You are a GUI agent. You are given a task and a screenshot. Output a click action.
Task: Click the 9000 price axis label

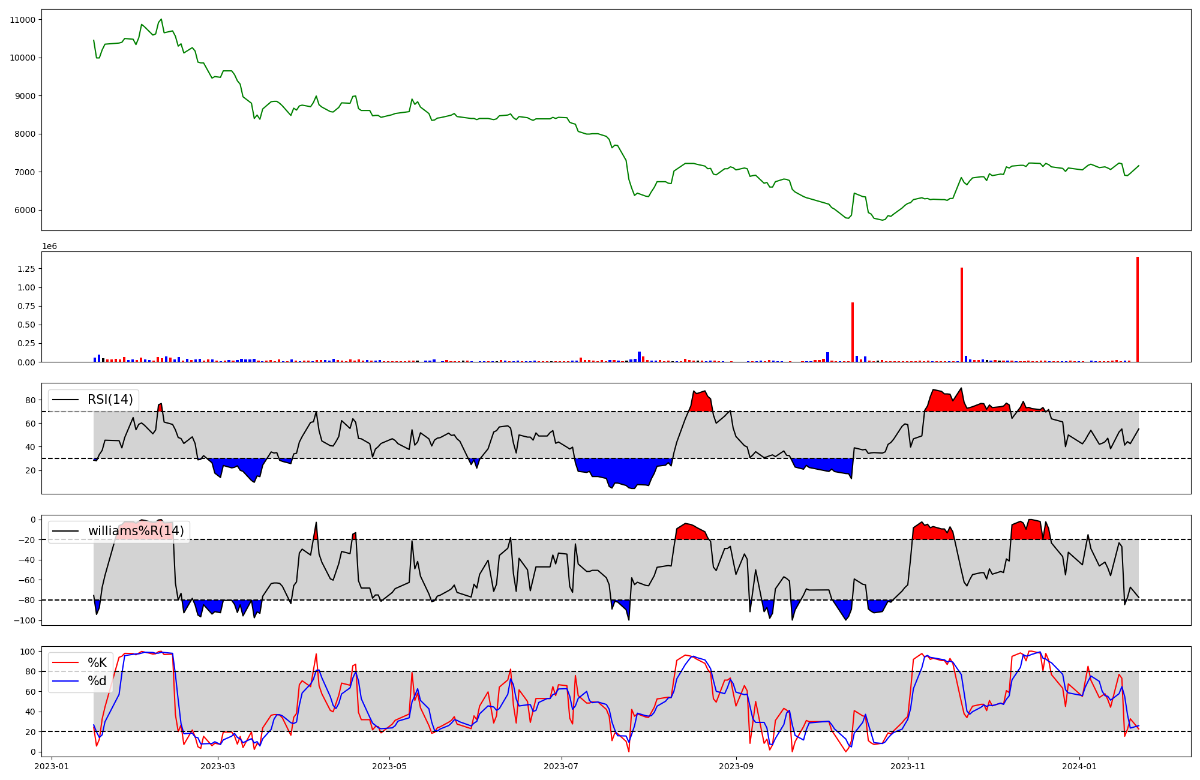[x=25, y=96]
